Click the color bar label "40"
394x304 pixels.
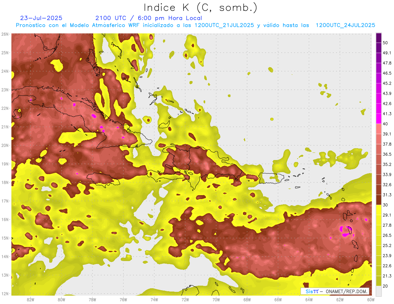tap(385, 124)
